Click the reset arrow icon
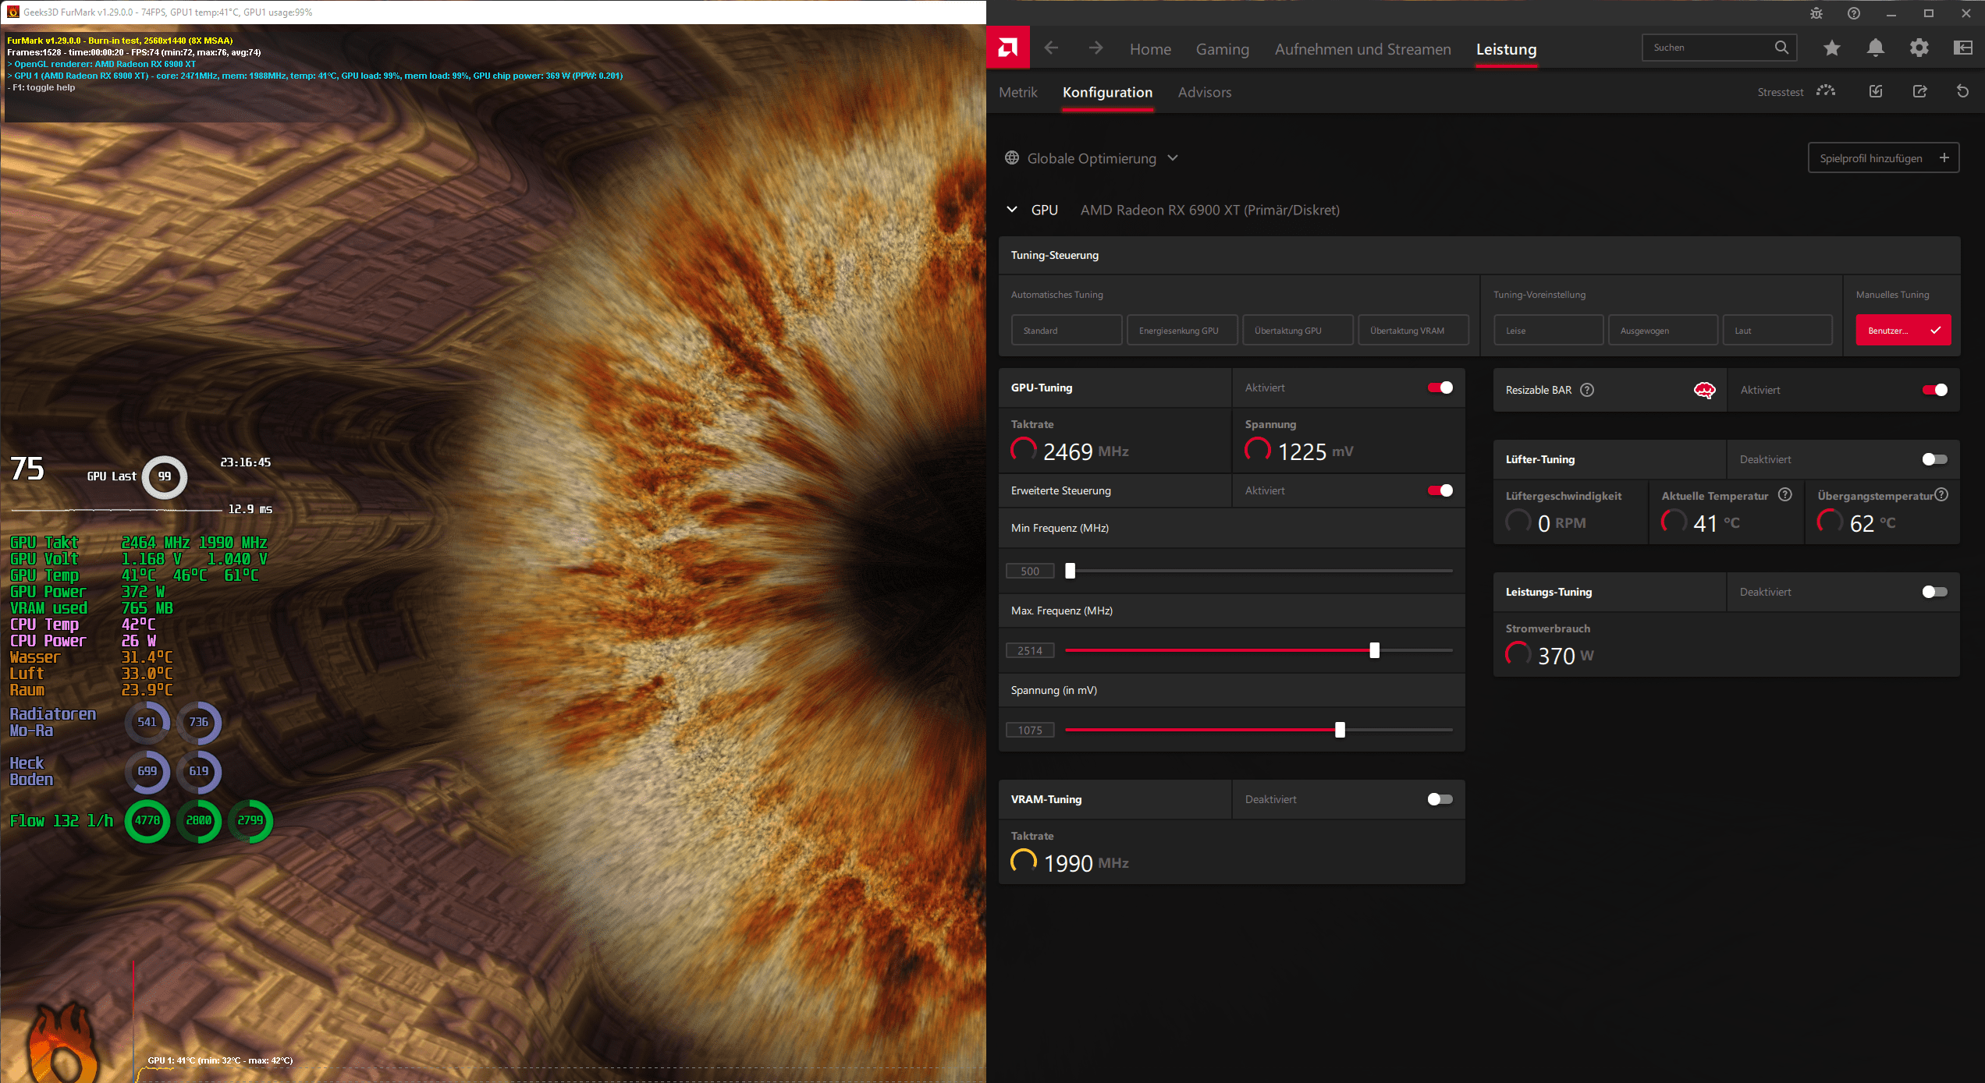Image resolution: width=1985 pixels, height=1083 pixels. click(x=1962, y=91)
